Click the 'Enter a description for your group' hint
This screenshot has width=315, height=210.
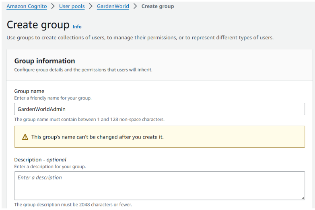(x=50, y=167)
